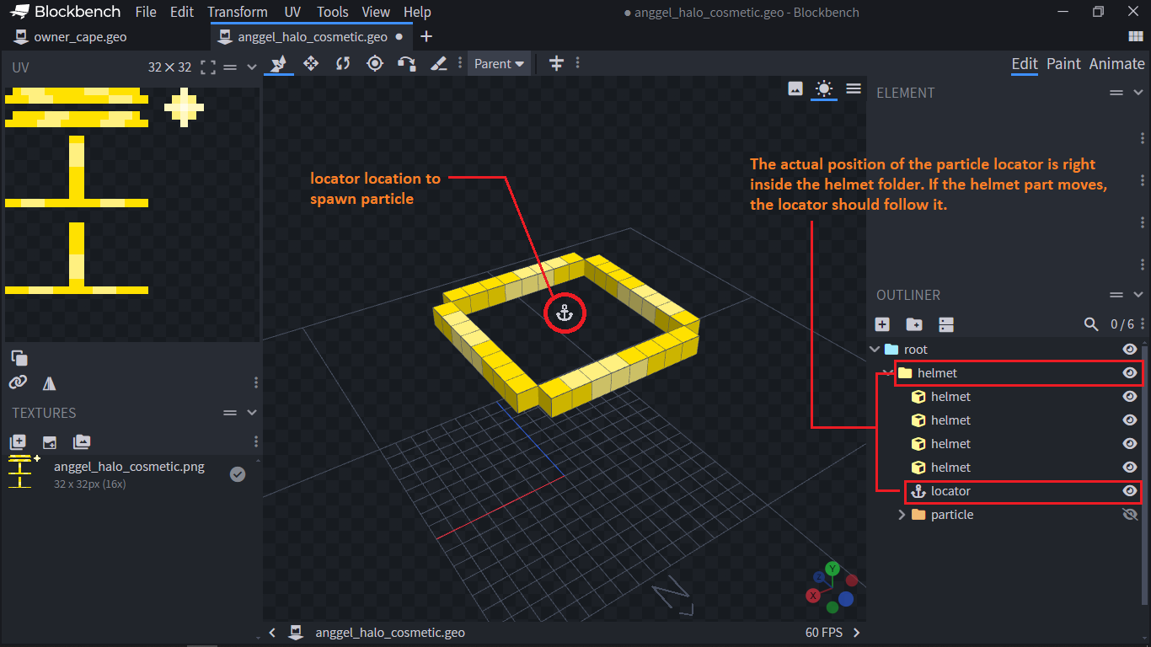Open the Parent transform space dropdown
1151x647 pixels.
[499, 64]
